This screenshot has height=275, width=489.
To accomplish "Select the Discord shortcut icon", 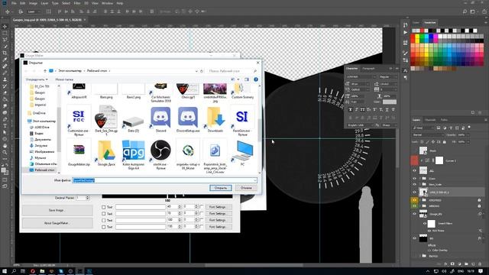I will [x=160, y=120].
